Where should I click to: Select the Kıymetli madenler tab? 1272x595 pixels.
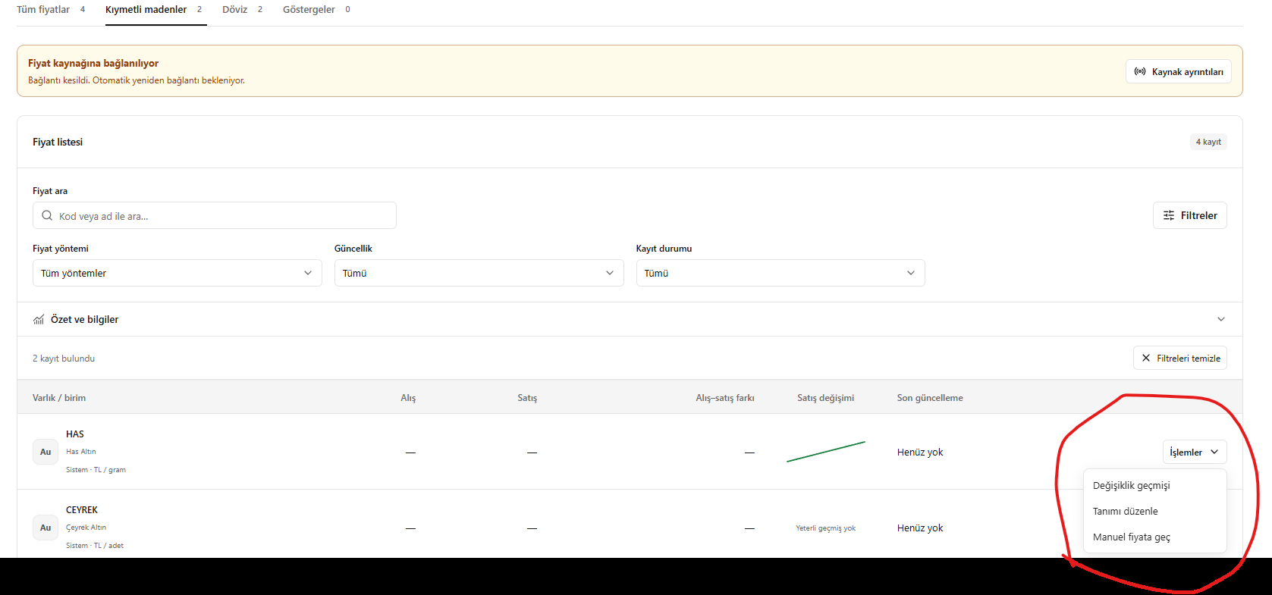(x=154, y=10)
